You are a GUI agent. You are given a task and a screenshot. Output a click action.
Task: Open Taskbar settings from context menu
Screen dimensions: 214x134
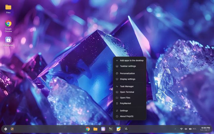point(130,66)
